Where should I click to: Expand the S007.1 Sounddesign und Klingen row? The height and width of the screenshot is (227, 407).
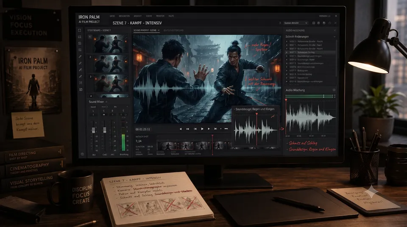[x=287, y=56]
